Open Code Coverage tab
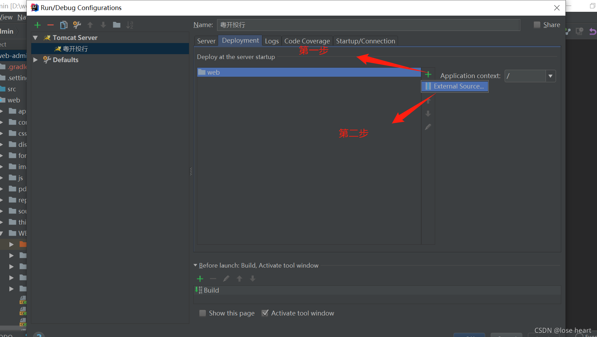The image size is (597, 337). coord(307,41)
